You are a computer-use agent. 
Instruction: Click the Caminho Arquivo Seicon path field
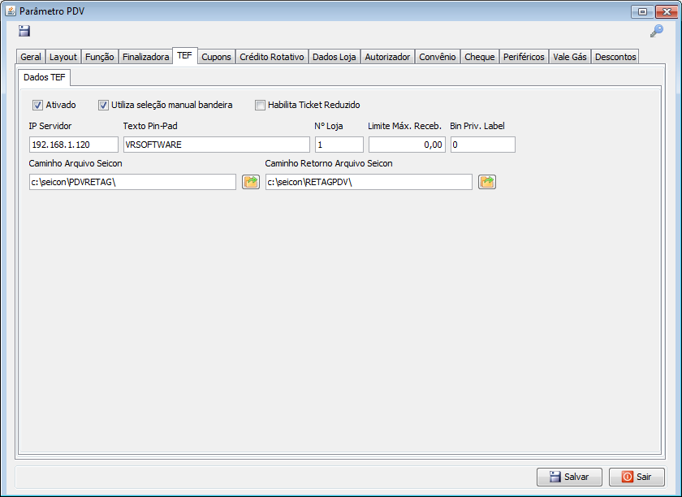[x=132, y=182]
